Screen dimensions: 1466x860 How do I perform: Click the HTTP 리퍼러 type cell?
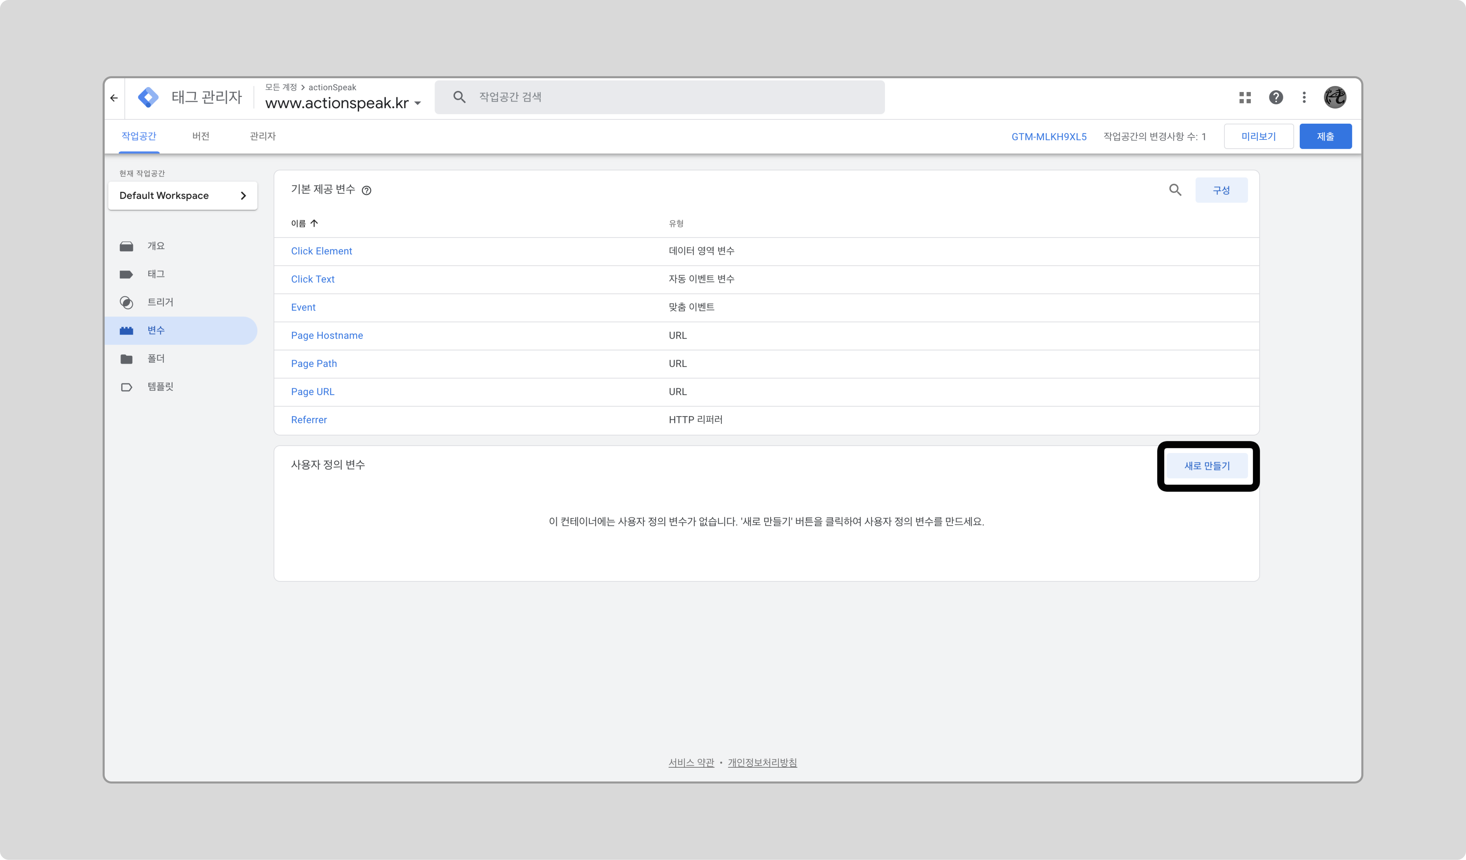click(x=696, y=420)
